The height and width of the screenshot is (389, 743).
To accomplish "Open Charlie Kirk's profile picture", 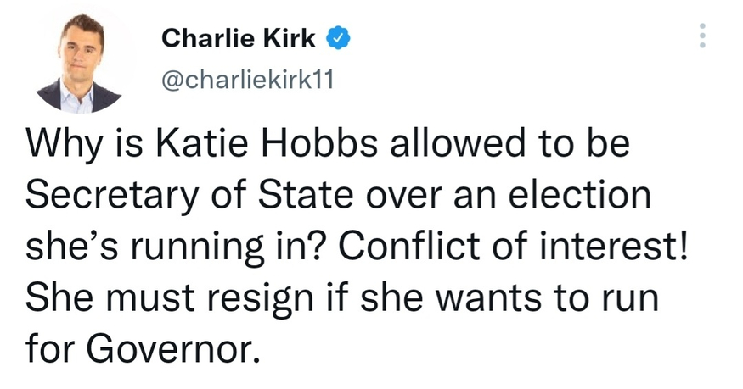I will click(x=81, y=64).
